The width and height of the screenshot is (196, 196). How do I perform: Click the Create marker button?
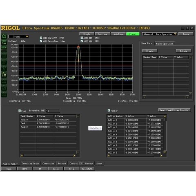[150, 51]
